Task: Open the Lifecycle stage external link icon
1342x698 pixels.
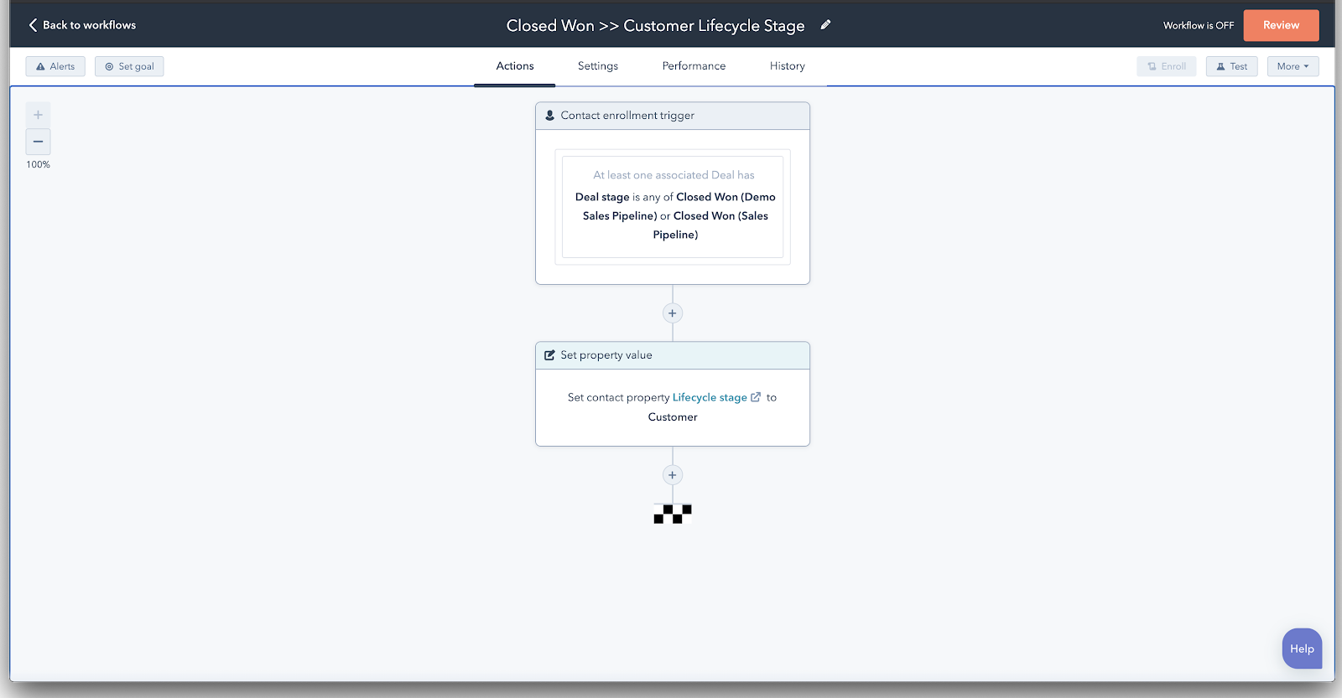Action: [756, 397]
